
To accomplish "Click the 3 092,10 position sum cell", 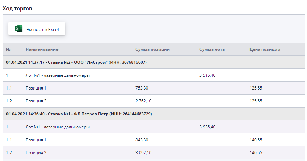I will pos(144,153).
